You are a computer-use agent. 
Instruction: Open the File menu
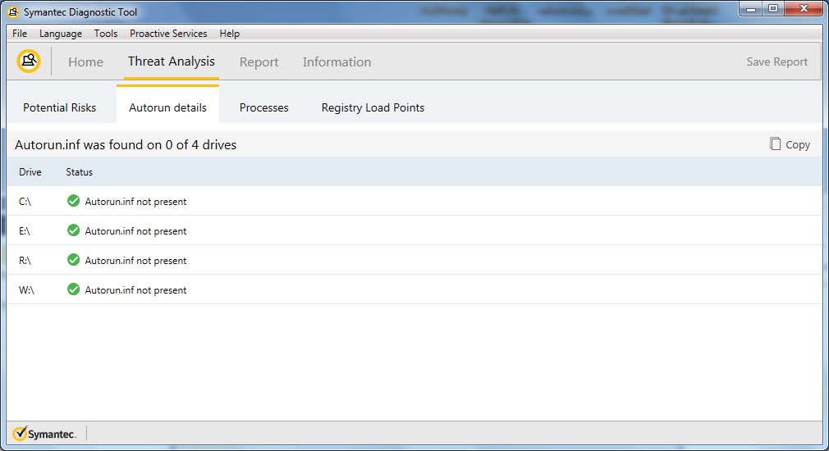click(20, 34)
